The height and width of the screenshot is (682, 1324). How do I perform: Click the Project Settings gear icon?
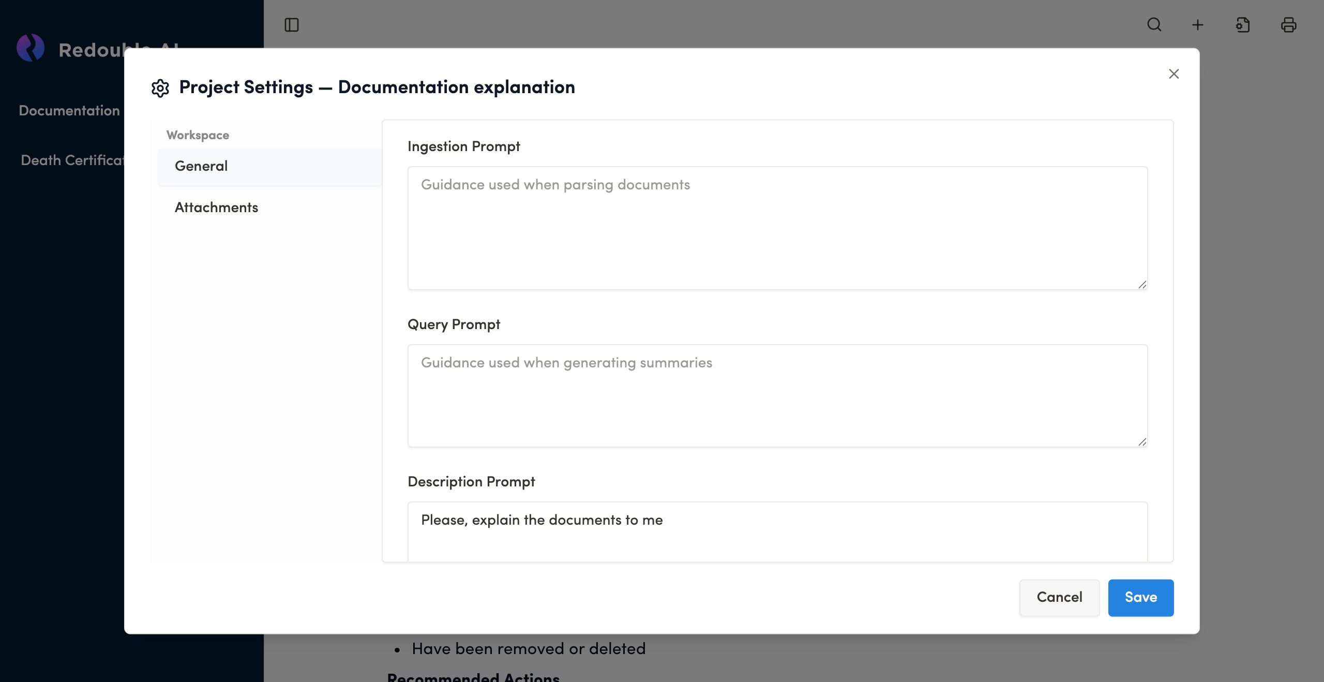(x=160, y=88)
